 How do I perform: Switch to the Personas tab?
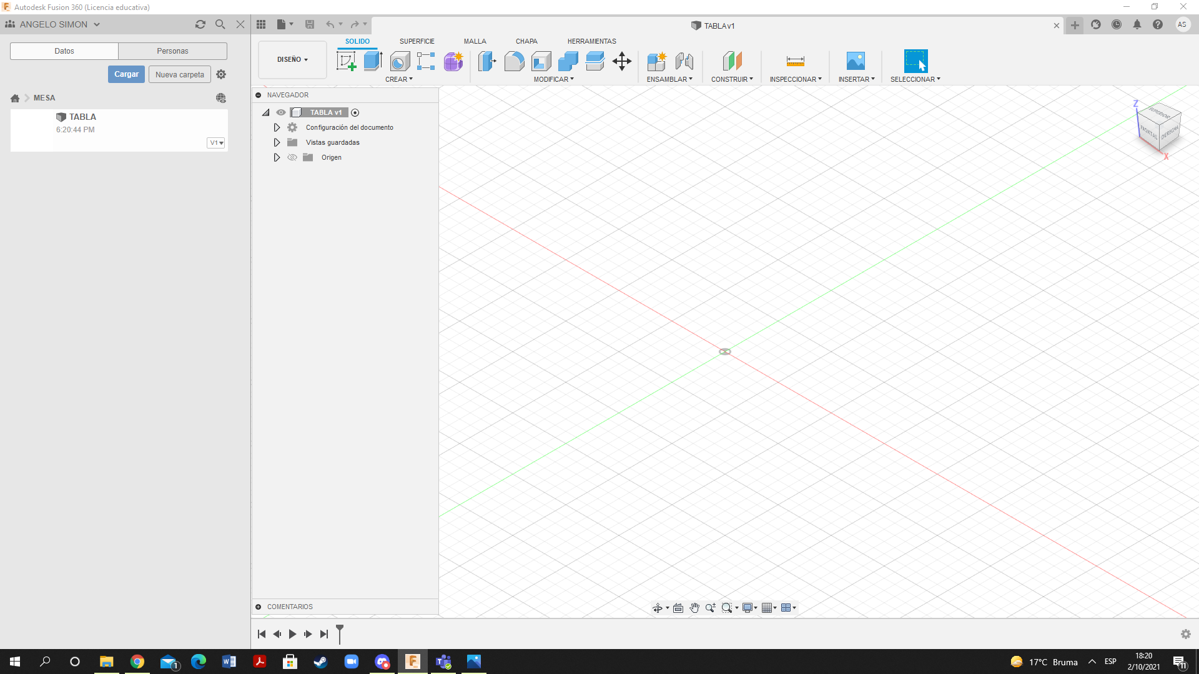172,51
